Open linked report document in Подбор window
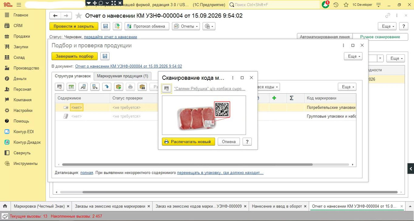Image resolution: width=414 pixels, height=221 pixels. tap(129, 66)
